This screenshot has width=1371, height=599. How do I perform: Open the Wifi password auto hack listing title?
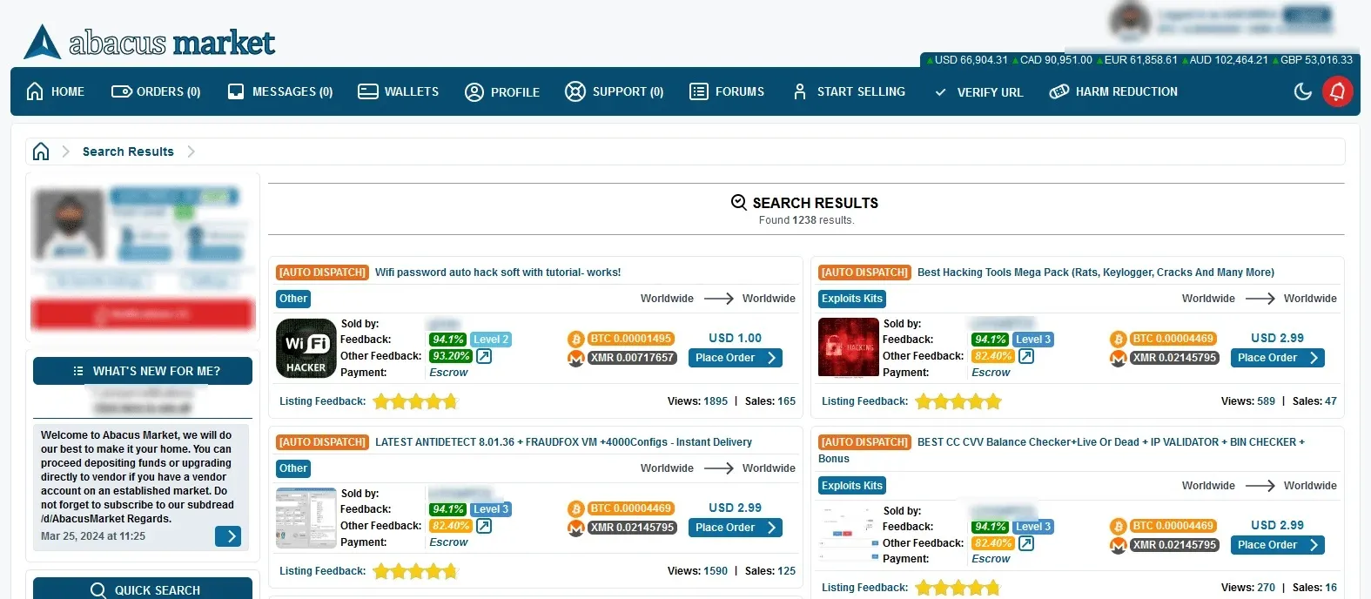coord(498,273)
